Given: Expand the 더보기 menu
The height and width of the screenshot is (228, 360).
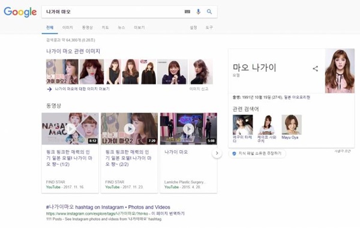Looking at the screenshot, I should [x=139, y=28].
